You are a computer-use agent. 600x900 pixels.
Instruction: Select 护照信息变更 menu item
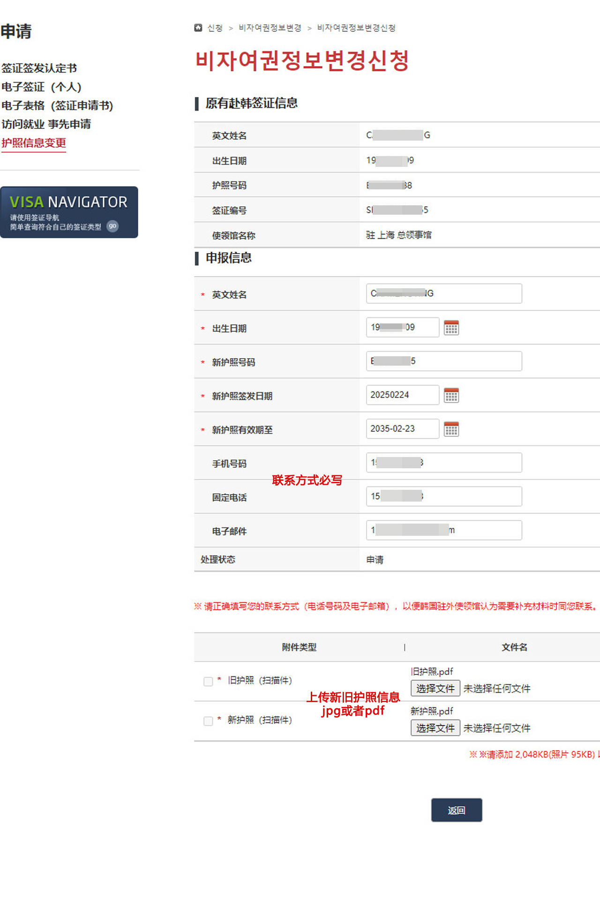pos(33,143)
